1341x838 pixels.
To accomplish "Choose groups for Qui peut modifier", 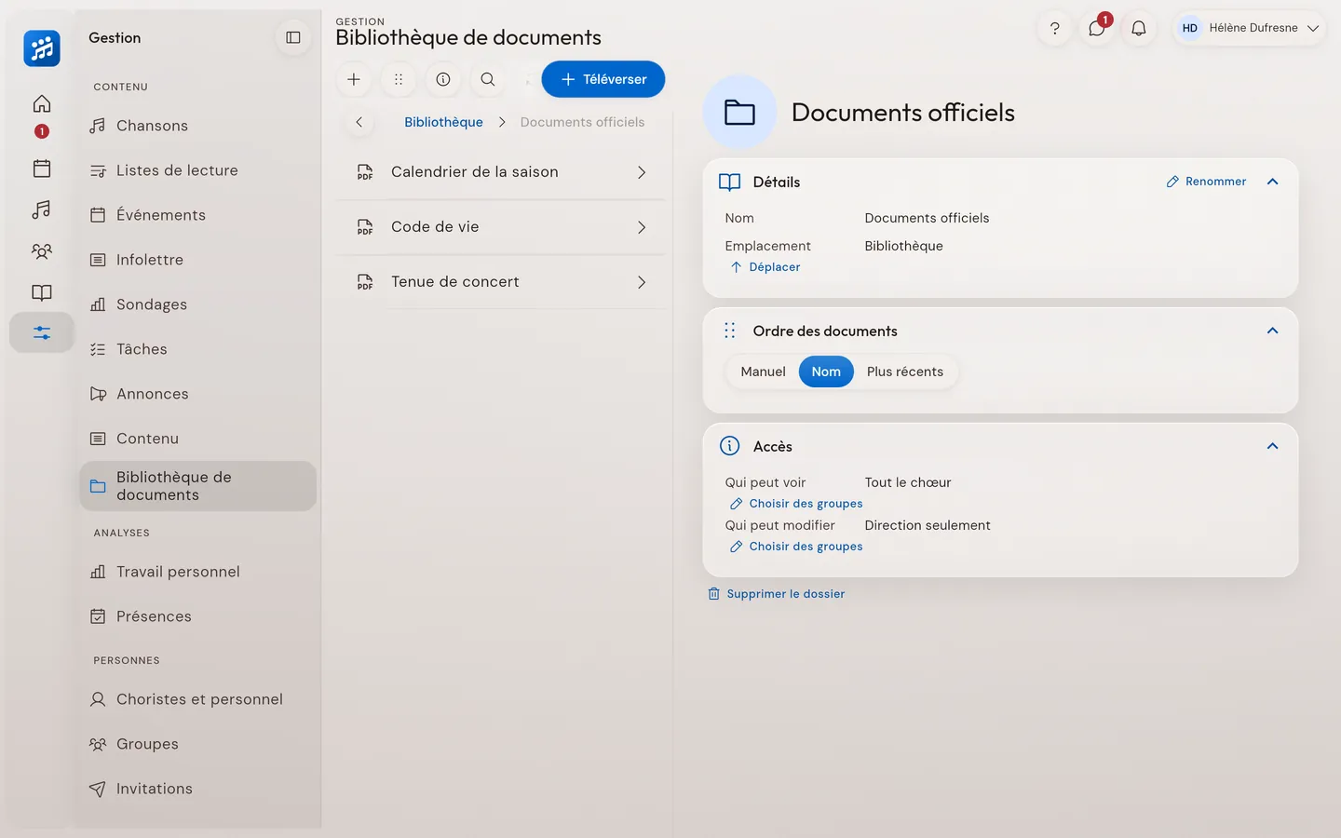I will tap(796, 547).
